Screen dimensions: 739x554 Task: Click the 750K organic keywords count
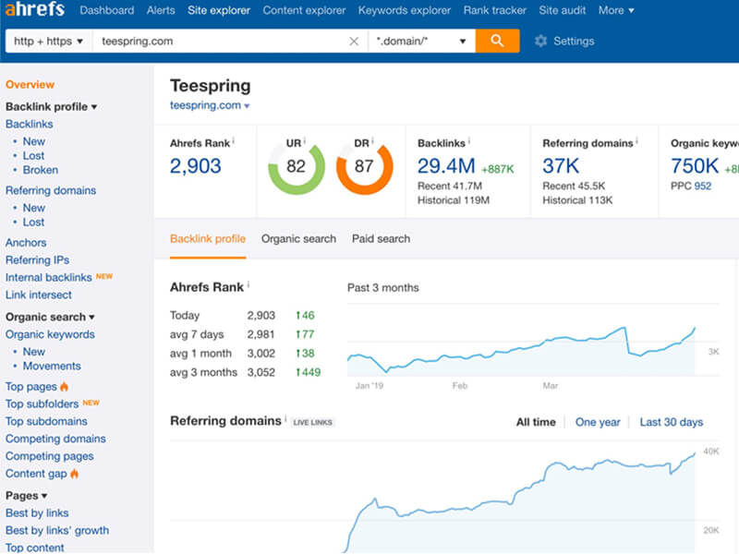tap(695, 166)
